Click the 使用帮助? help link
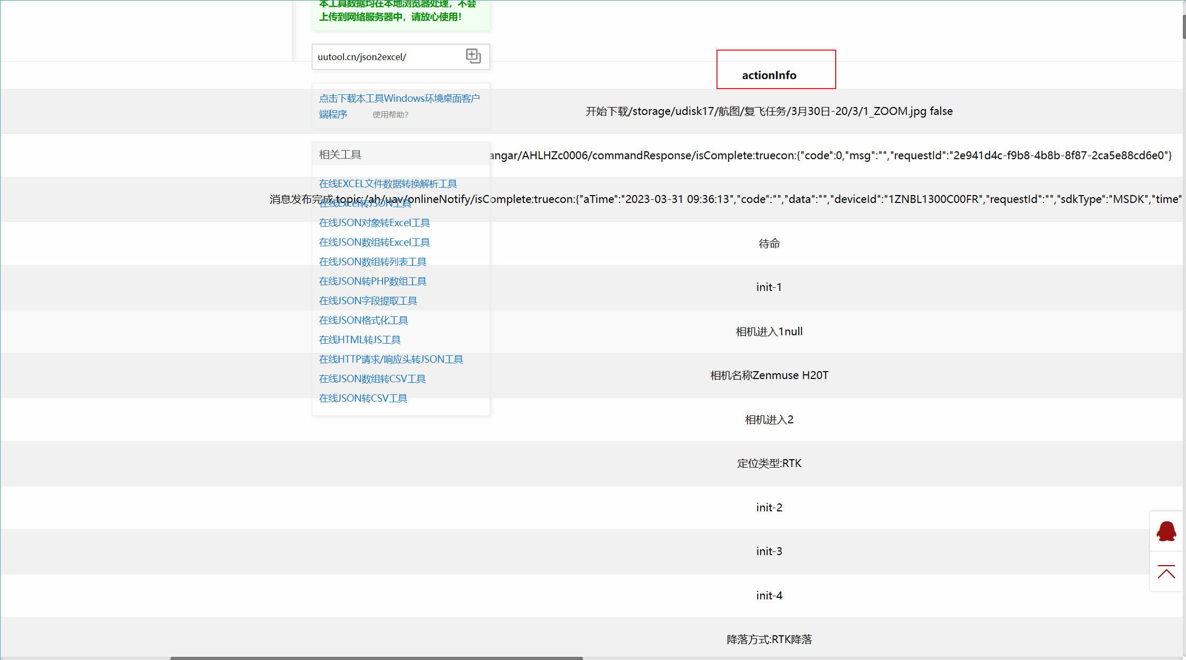The height and width of the screenshot is (660, 1186). (x=390, y=115)
